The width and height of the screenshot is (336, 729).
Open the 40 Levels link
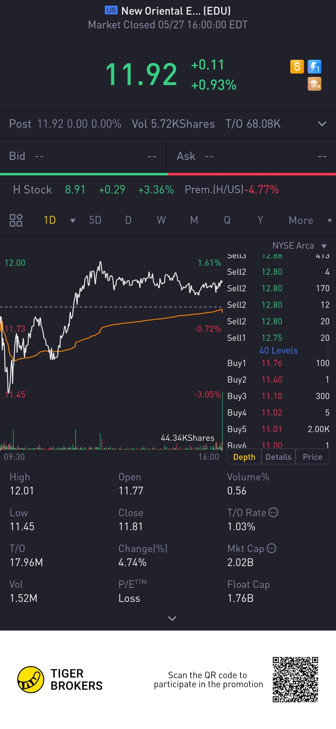click(x=278, y=350)
